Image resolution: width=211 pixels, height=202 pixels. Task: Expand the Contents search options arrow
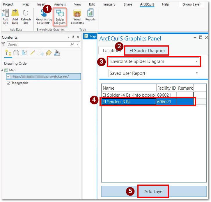pyautogui.click(x=78, y=44)
